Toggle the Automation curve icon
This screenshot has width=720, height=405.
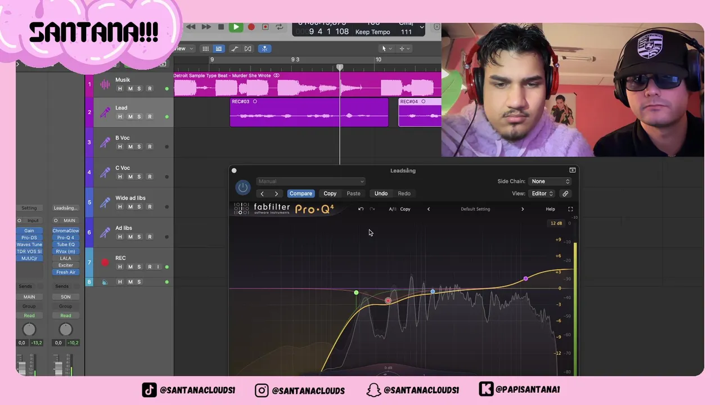[x=235, y=49]
